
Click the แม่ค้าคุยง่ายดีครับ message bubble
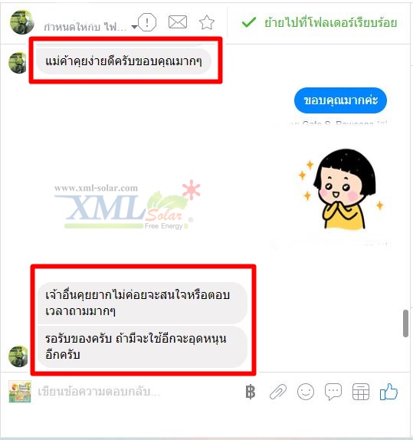(x=123, y=61)
